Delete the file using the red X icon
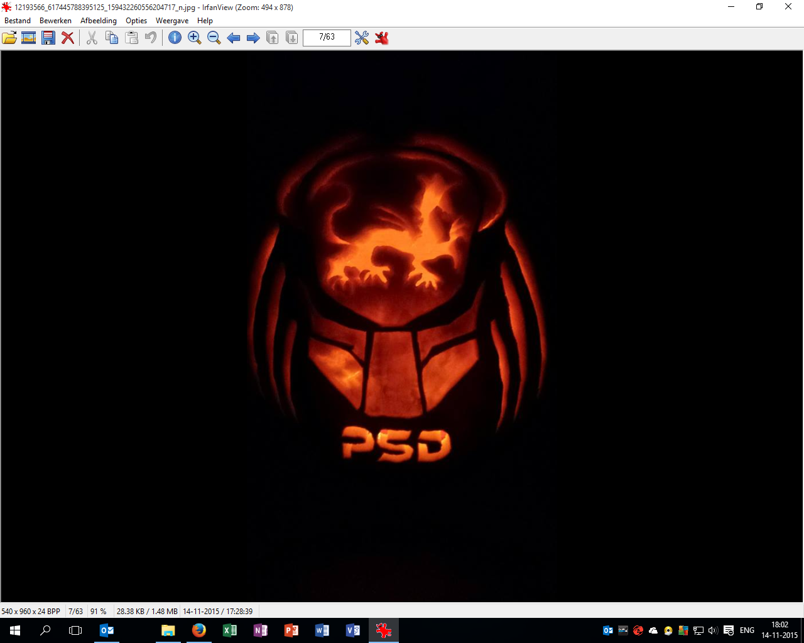 click(68, 38)
